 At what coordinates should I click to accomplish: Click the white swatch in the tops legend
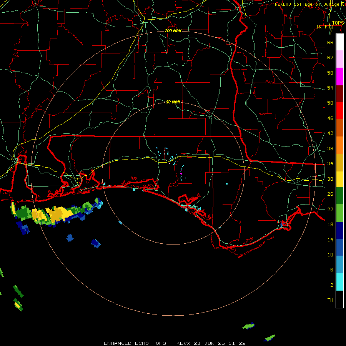point(339,42)
